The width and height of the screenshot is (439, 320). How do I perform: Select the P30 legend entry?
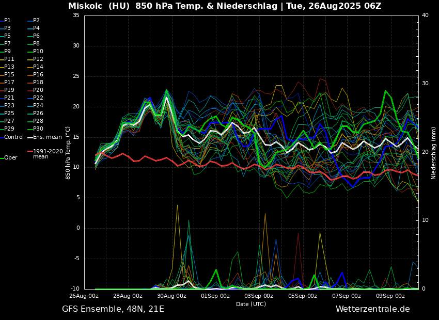tap(38, 129)
